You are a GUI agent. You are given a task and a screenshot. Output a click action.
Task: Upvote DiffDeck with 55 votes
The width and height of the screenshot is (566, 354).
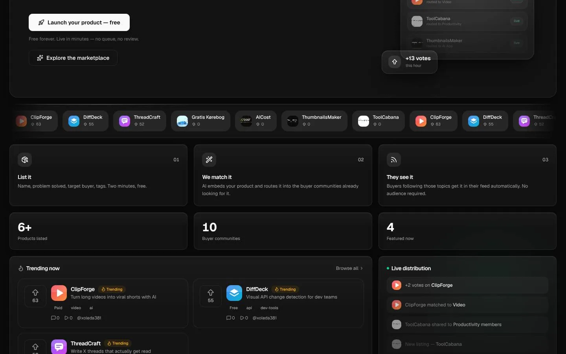[x=211, y=296]
